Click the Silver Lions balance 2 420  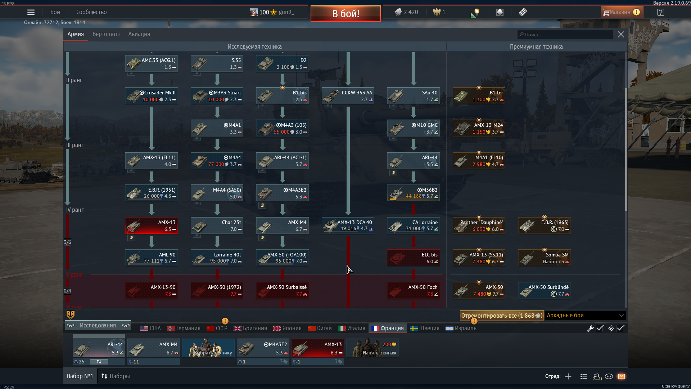(406, 12)
